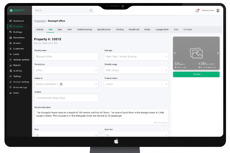Viewport: 230px width, 153px height.
Task: Go to Website portfolio in sidebar
Action: point(21,60)
